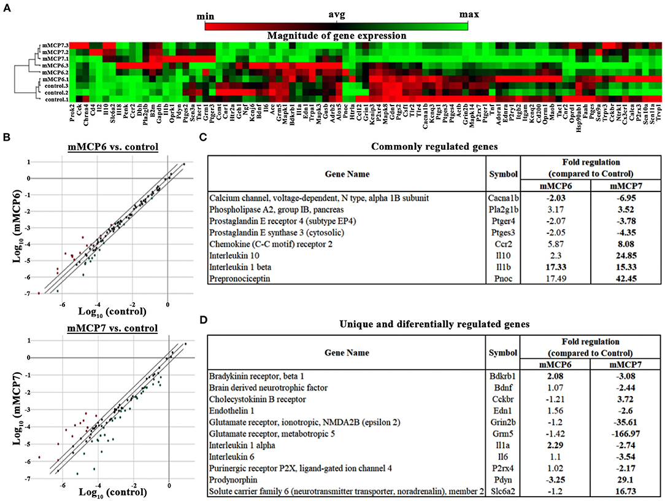The height and width of the screenshot is (501, 665).
Task: Click the mMCP6 column header in table C
Action: click(555, 186)
